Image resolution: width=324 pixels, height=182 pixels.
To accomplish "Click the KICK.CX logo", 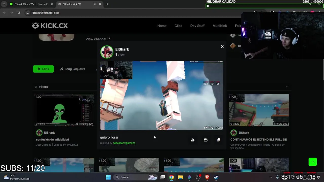I will [x=50, y=26].
